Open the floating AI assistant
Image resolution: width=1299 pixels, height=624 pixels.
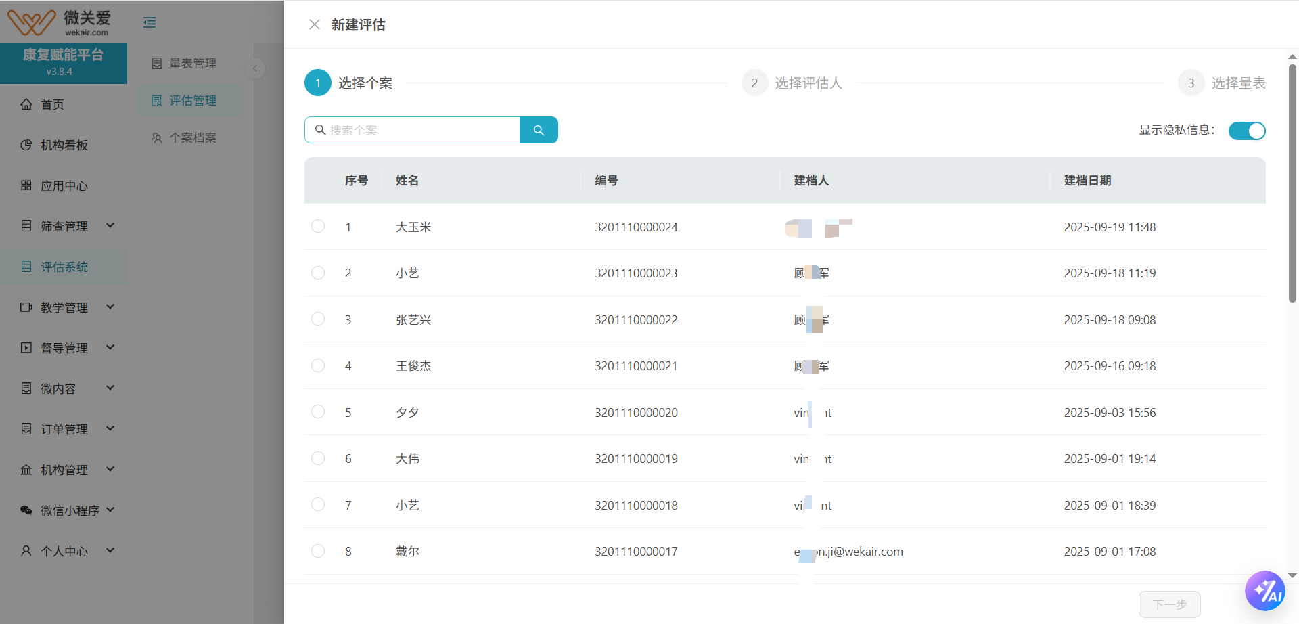point(1265,590)
